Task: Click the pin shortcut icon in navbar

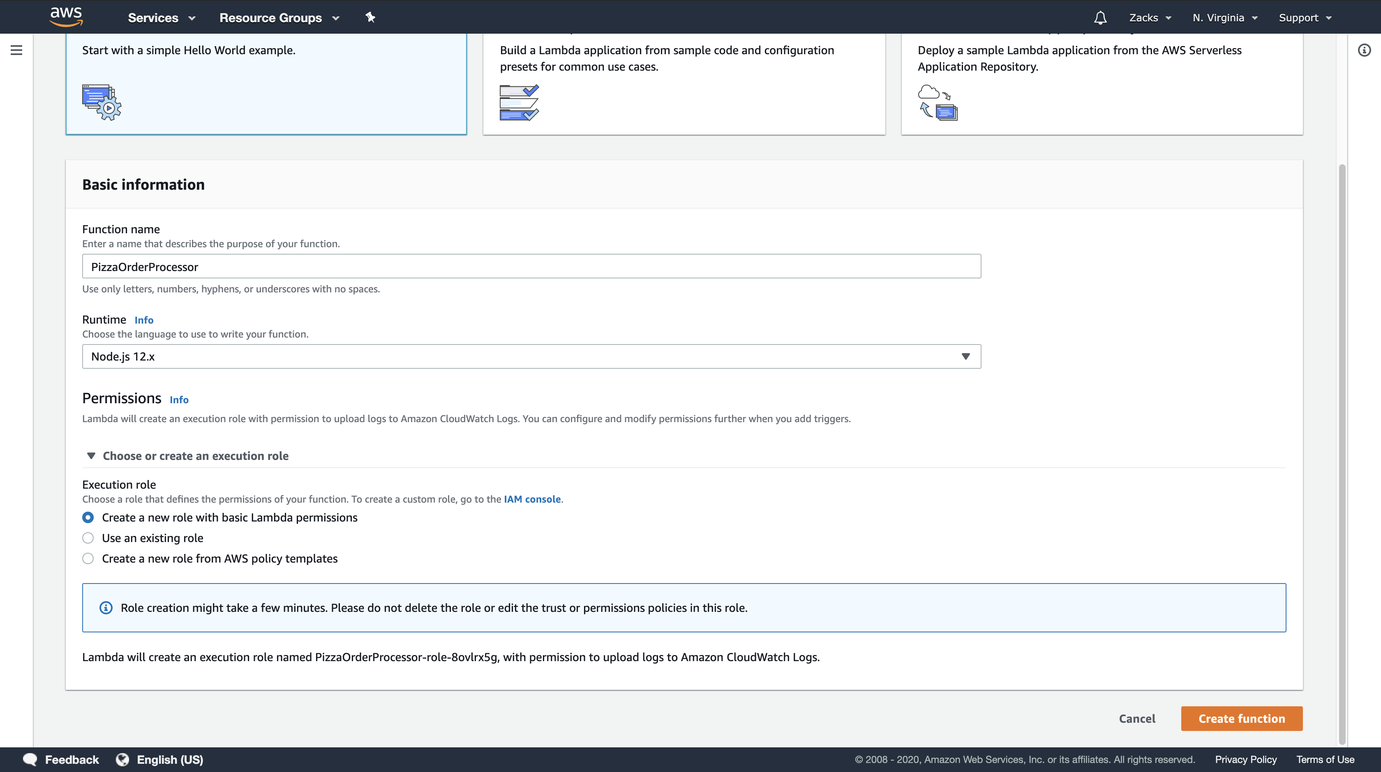Action: click(370, 17)
